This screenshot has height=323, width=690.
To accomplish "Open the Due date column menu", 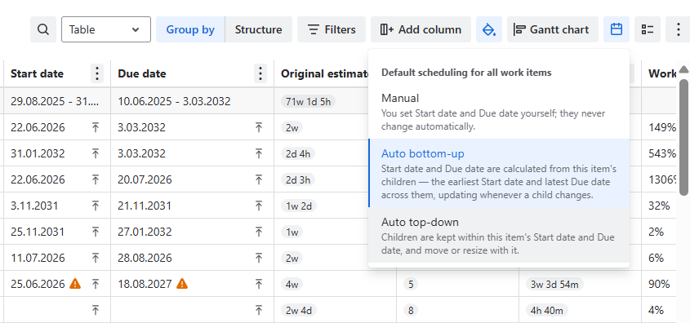I will click(x=260, y=73).
